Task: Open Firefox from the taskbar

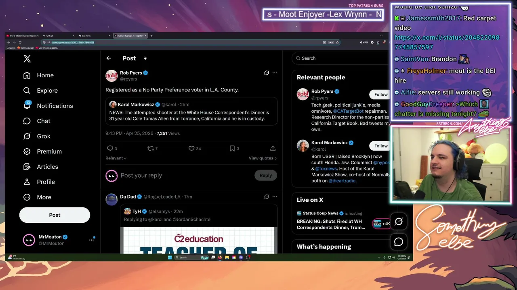Action: tap(220, 257)
